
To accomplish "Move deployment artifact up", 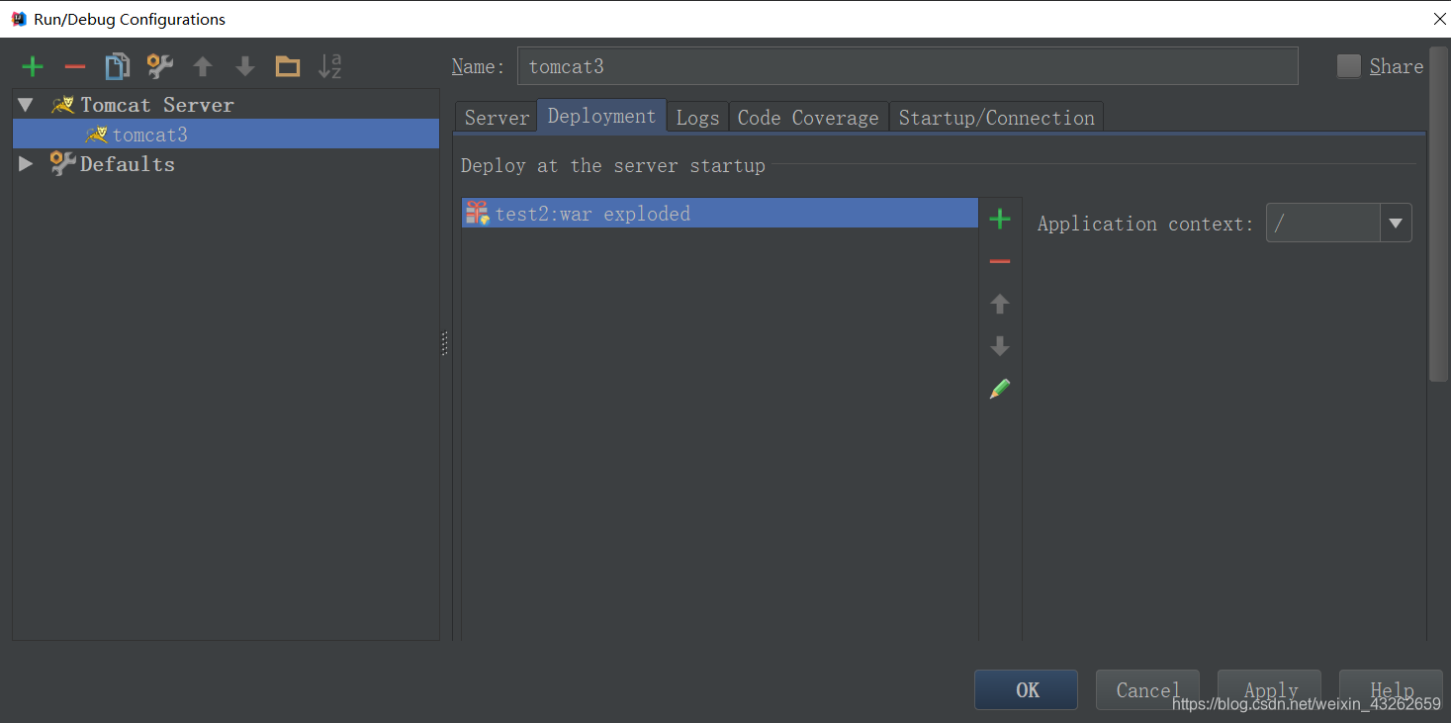I will click(1000, 304).
